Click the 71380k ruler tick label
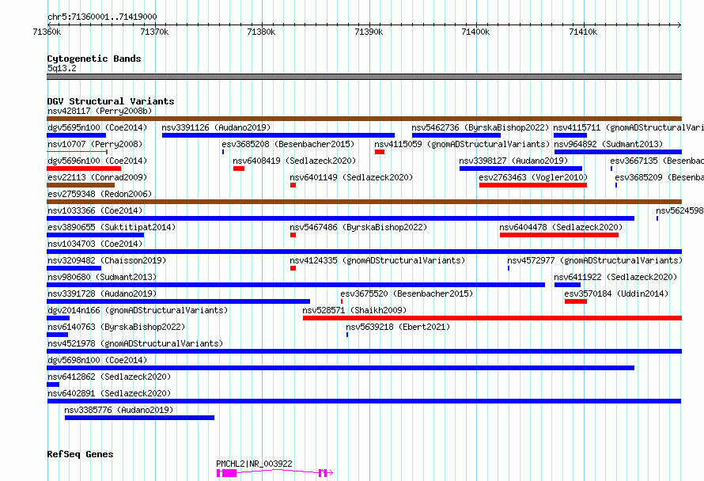The width and height of the screenshot is (704, 481). pos(261,32)
